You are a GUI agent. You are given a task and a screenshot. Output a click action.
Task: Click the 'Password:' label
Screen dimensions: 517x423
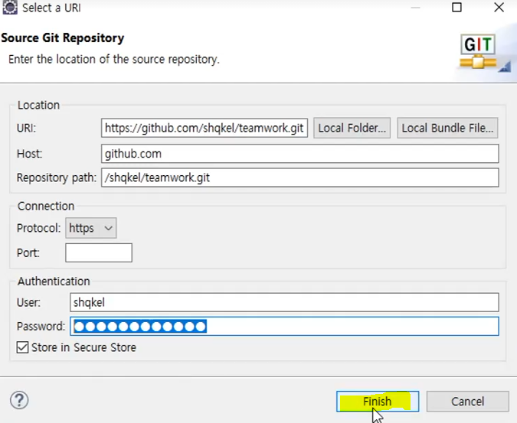[41, 326]
